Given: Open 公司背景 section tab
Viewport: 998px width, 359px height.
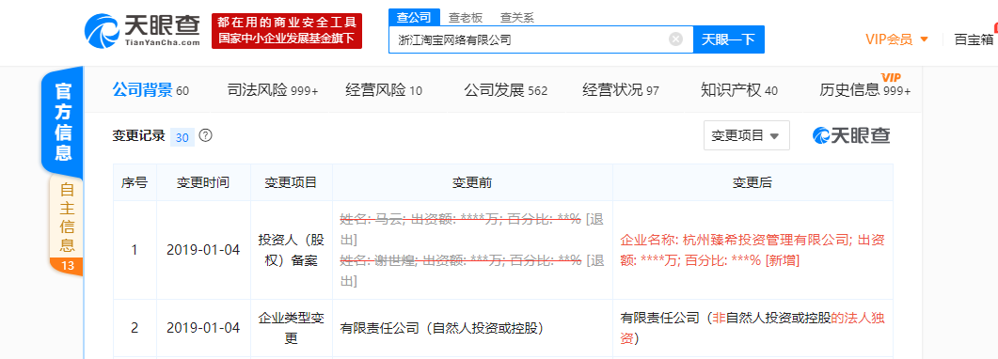Looking at the screenshot, I should tap(150, 90).
